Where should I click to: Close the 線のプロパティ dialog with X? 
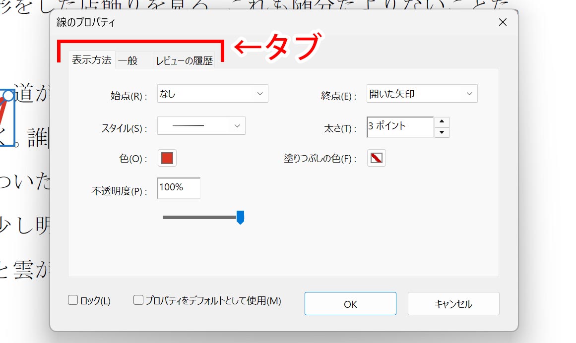(x=503, y=22)
